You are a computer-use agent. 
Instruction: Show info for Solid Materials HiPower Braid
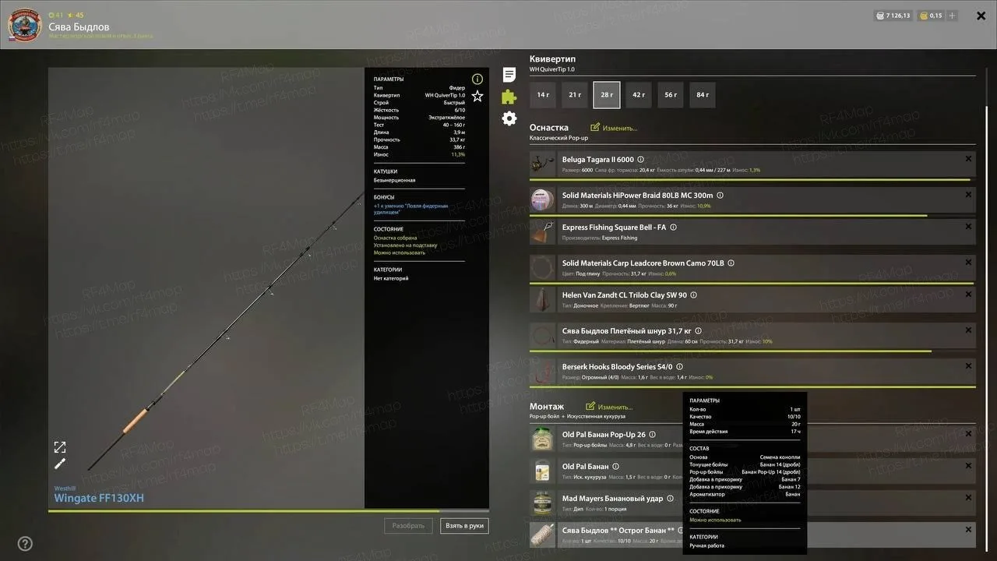pos(720,196)
